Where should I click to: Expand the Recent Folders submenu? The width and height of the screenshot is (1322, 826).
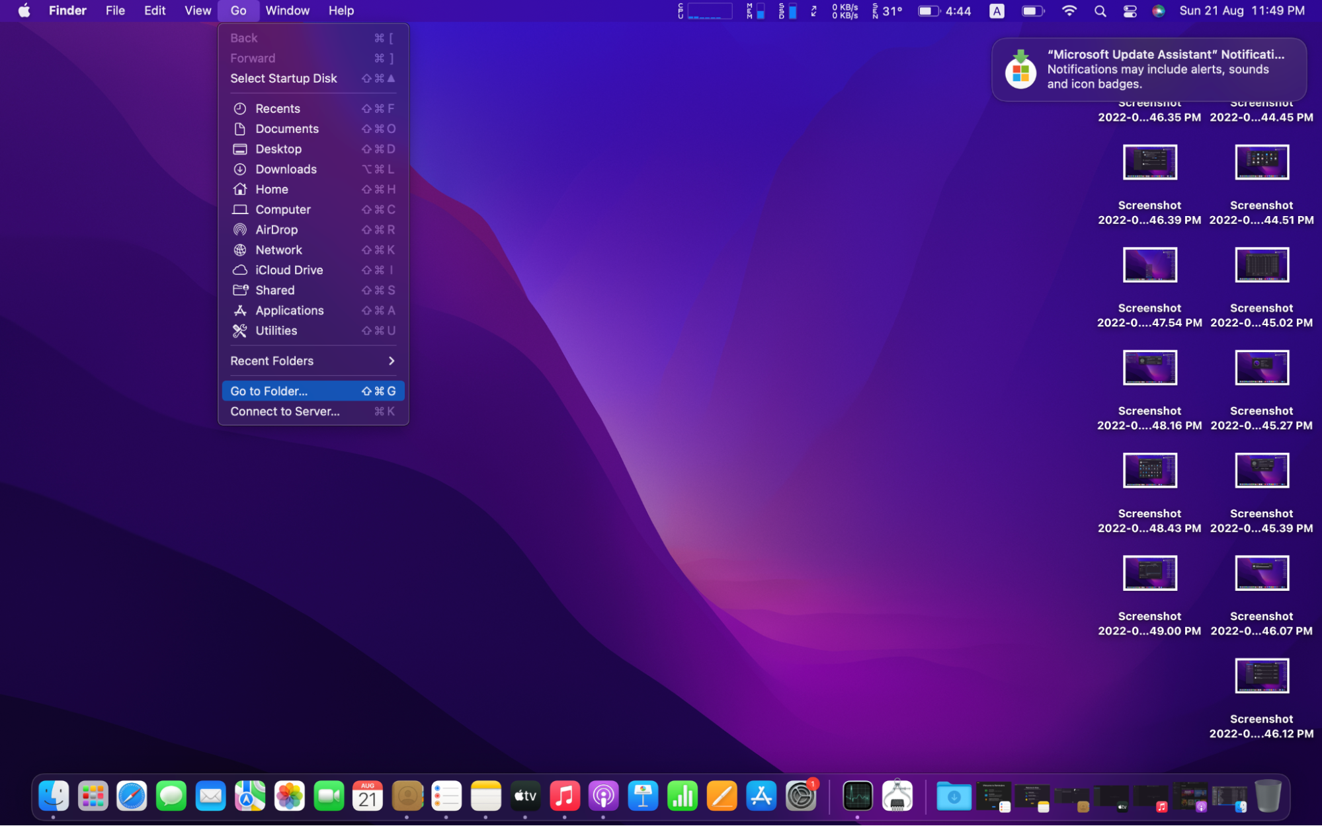313,361
